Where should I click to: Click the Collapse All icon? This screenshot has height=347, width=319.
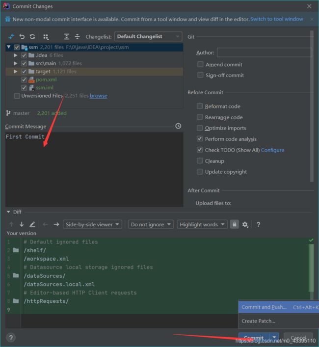click(x=77, y=36)
